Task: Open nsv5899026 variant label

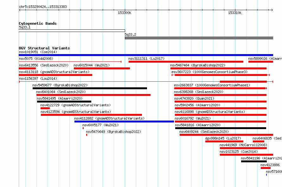Action: (x=265, y=59)
